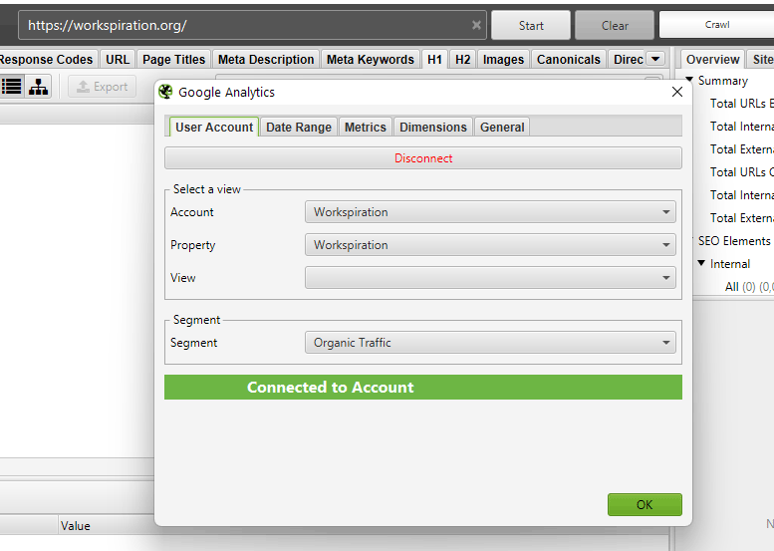This screenshot has width=774, height=551.
Task: Open the Dimensions tab
Action: (x=433, y=127)
